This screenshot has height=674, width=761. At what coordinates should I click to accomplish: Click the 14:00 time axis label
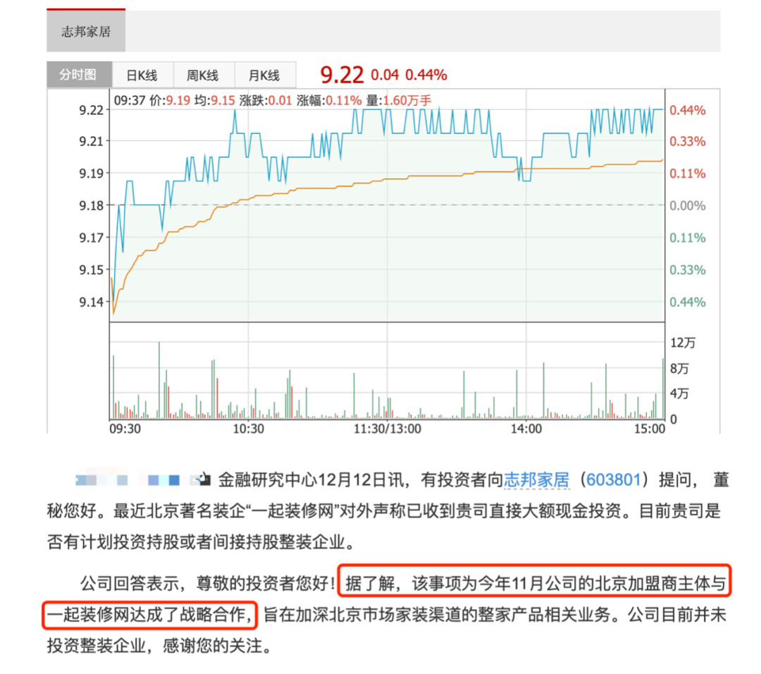(526, 429)
